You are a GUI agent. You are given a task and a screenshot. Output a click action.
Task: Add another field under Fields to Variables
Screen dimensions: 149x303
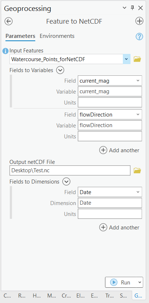pos(119,150)
